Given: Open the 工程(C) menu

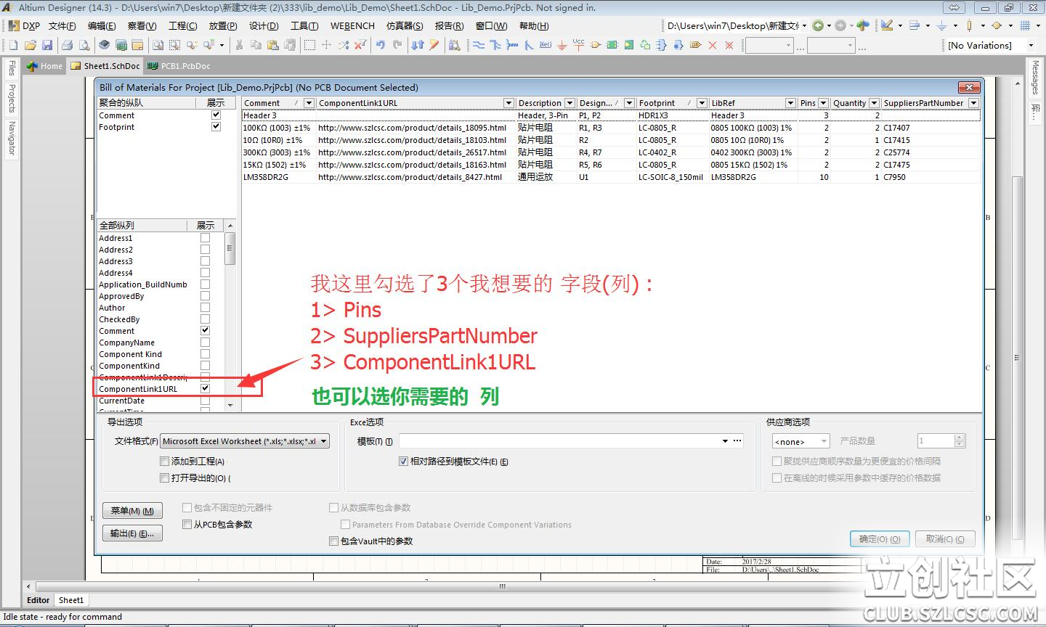Looking at the screenshot, I should 182,25.
